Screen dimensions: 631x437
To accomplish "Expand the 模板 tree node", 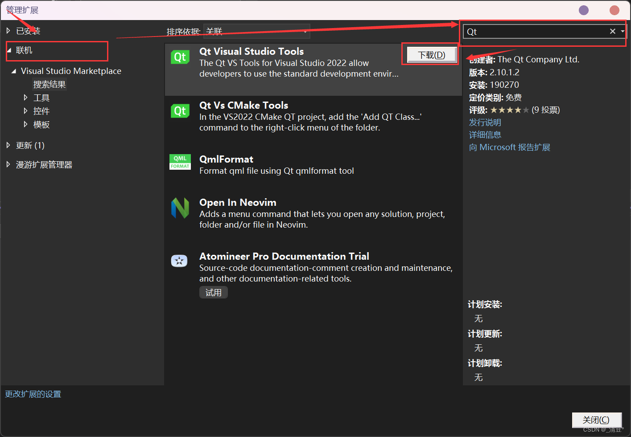I will (x=25, y=124).
